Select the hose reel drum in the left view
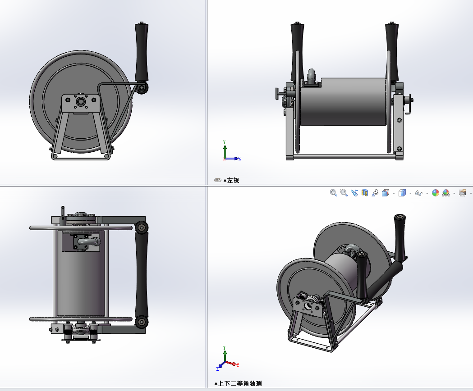473x391 pixels. pos(344,102)
